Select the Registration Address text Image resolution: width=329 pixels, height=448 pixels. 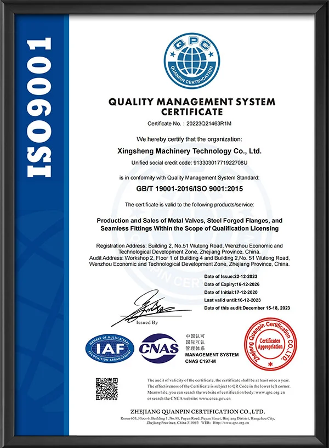click(190, 249)
